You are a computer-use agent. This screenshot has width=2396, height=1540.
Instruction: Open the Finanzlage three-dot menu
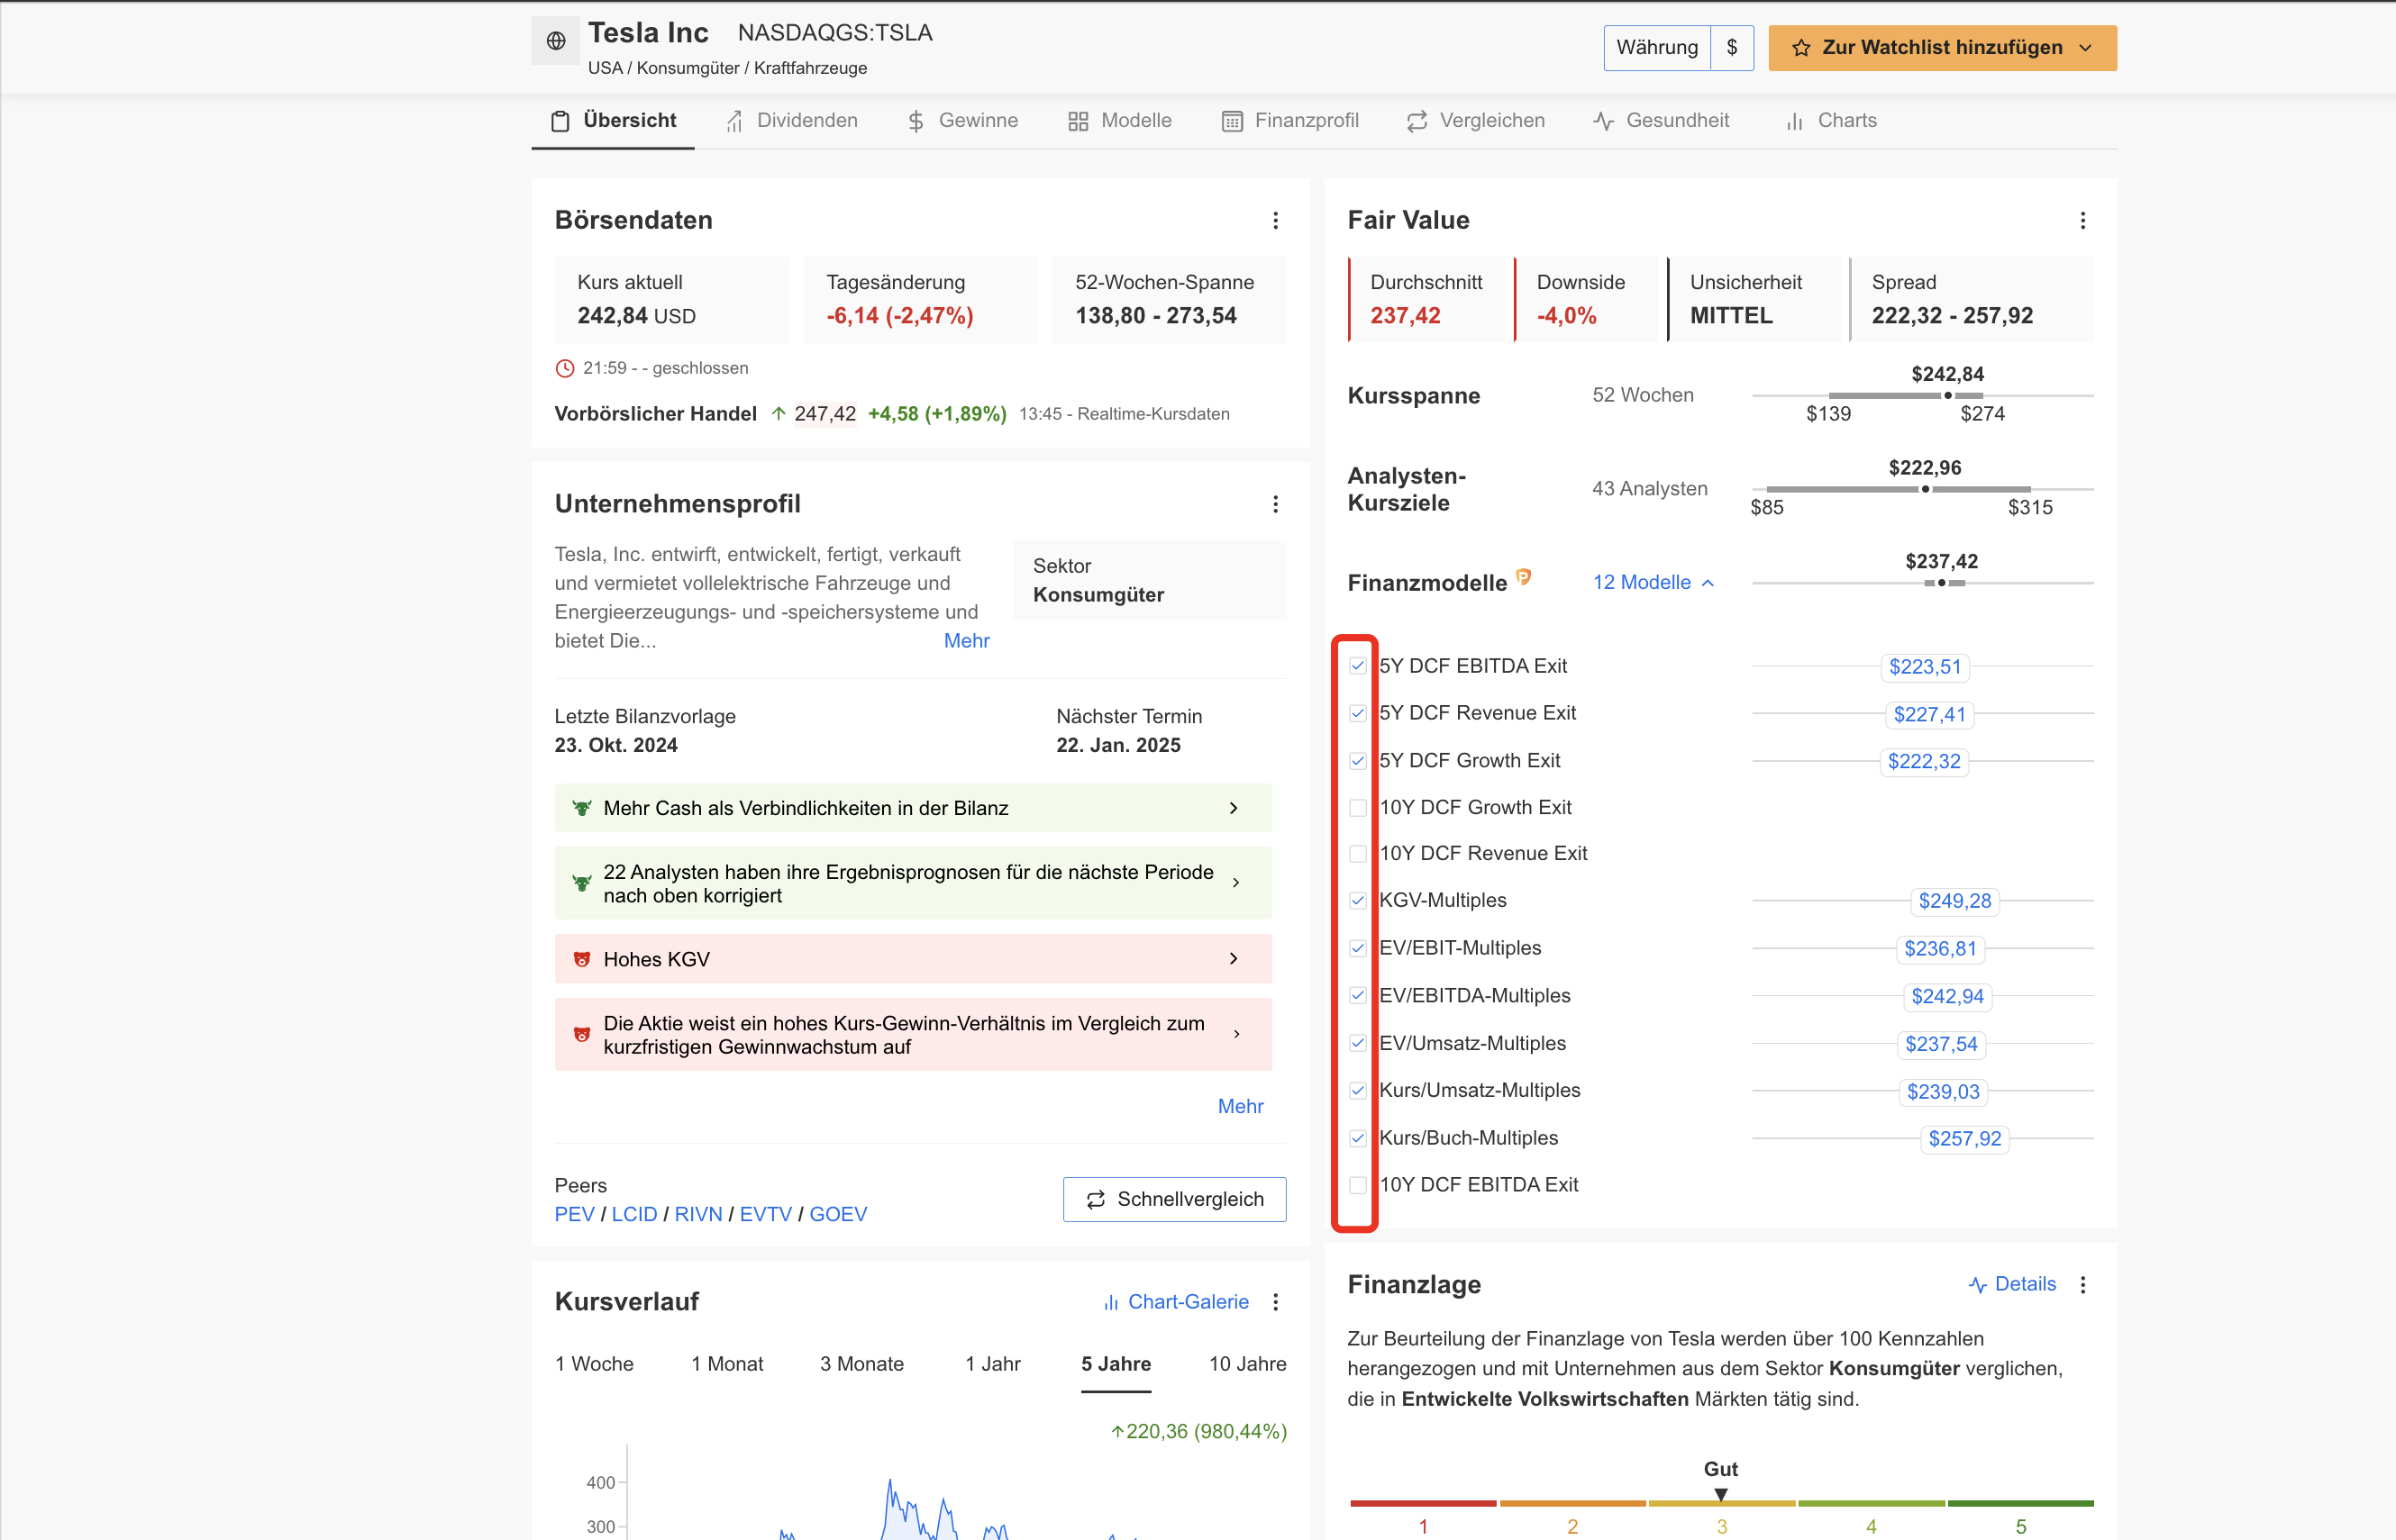coord(2082,1285)
